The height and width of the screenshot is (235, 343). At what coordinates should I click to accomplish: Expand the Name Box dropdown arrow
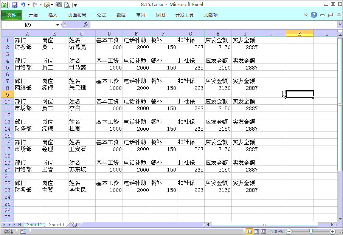coord(57,25)
